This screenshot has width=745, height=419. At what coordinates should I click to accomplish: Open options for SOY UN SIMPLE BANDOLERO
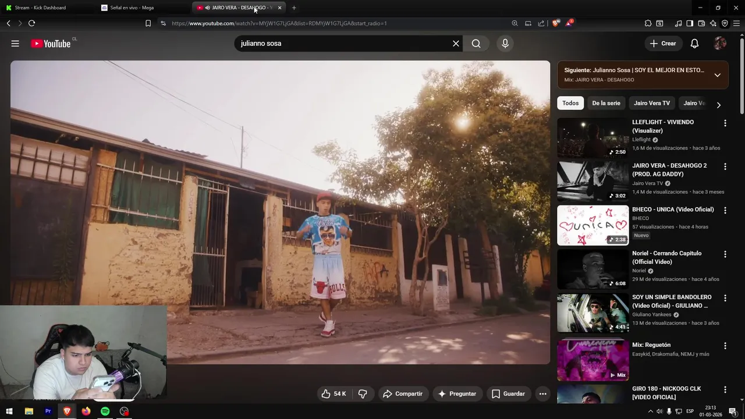pyautogui.click(x=725, y=298)
